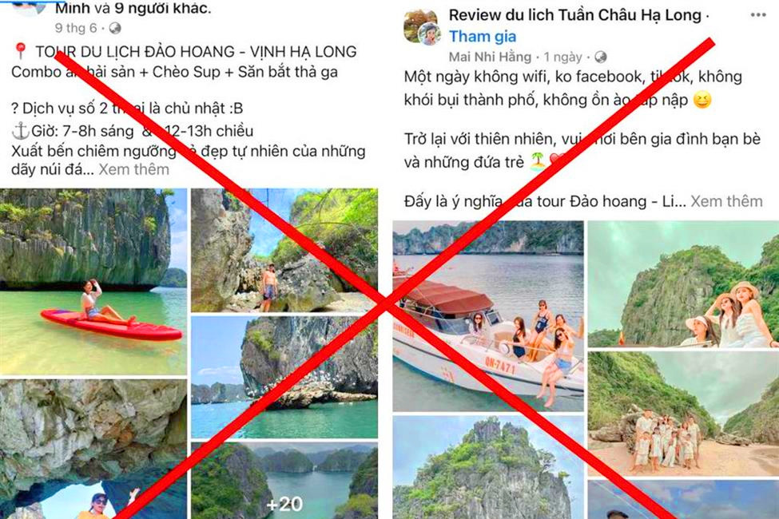The width and height of the screenshot is (779, 519).
Task: Click the anchor emoji before Giờ
Action: (20, 131)
